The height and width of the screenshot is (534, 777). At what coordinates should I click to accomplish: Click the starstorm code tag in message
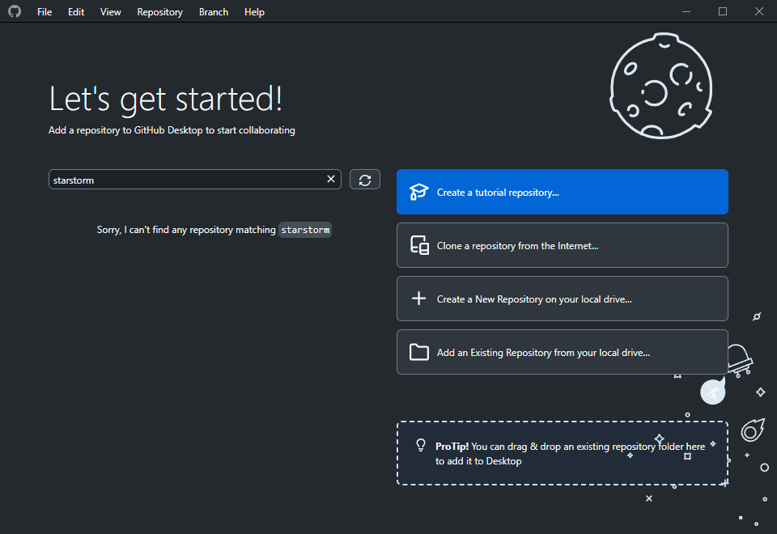pyautogui.click(x=305, y=230)
